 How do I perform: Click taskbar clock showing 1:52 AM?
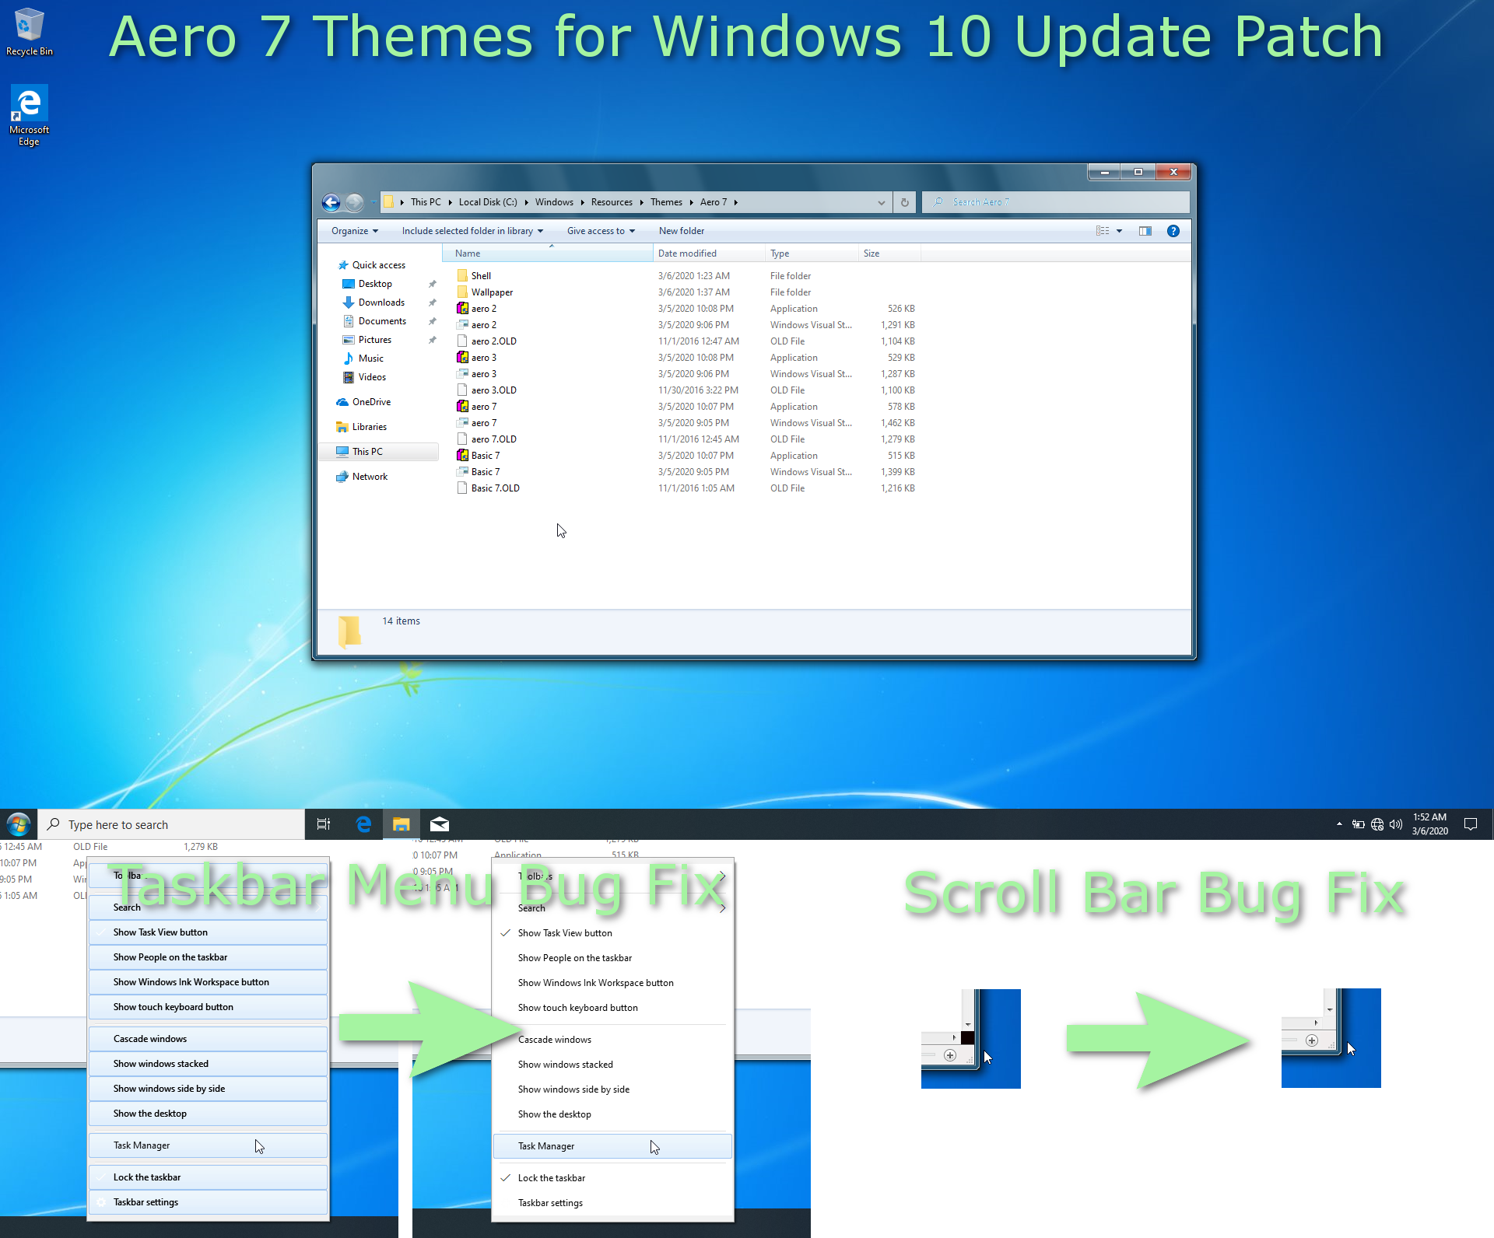(1430, 824)
